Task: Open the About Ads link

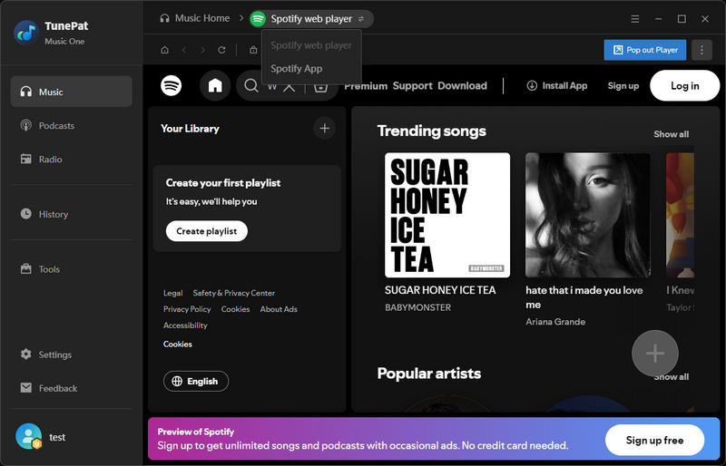Action: [x=279, y=309]
